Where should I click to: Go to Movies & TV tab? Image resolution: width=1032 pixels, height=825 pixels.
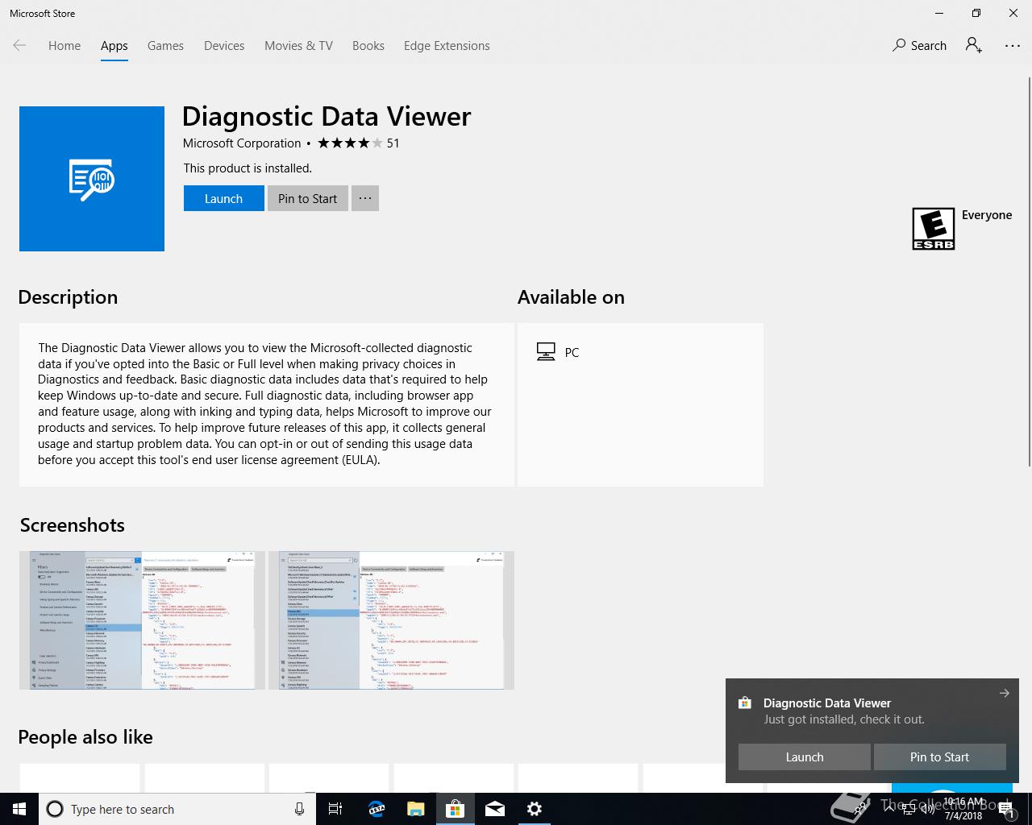click(298, 46)
